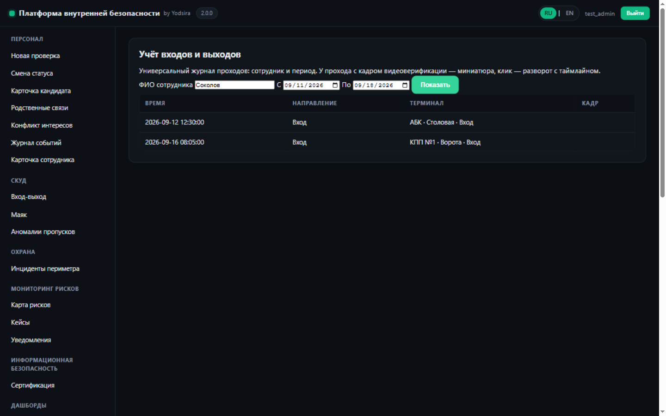Click the row dated 2026-09-12 12:30:00

(387, 122)
